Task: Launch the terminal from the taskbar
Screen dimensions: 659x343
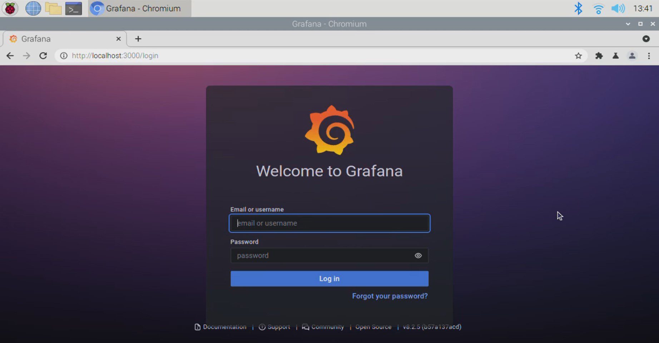Action: [x=73, y=9]
